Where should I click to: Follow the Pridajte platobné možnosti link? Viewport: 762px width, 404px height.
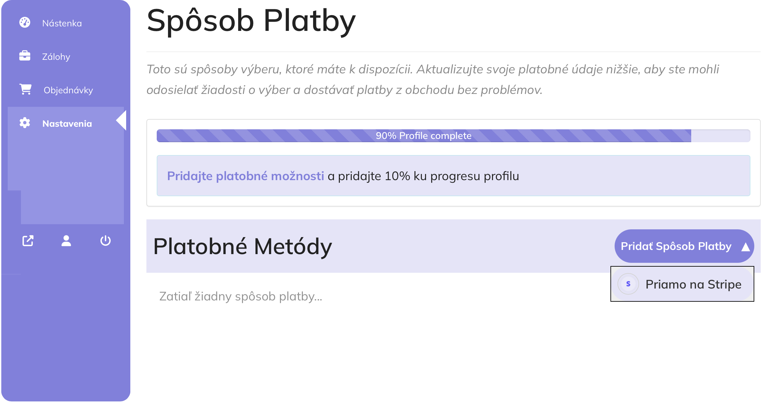(246, 176)
